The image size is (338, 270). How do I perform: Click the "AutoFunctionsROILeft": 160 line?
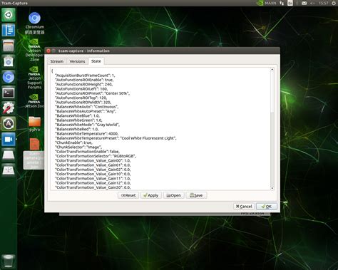tap(81, 89)
